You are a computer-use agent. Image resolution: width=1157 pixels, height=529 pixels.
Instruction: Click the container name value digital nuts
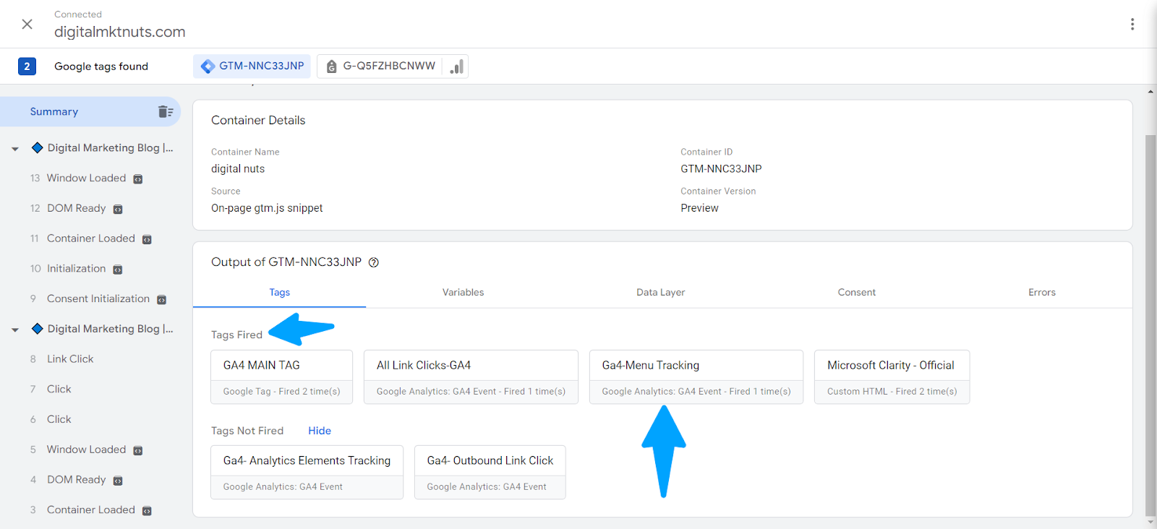pos(238,169)
